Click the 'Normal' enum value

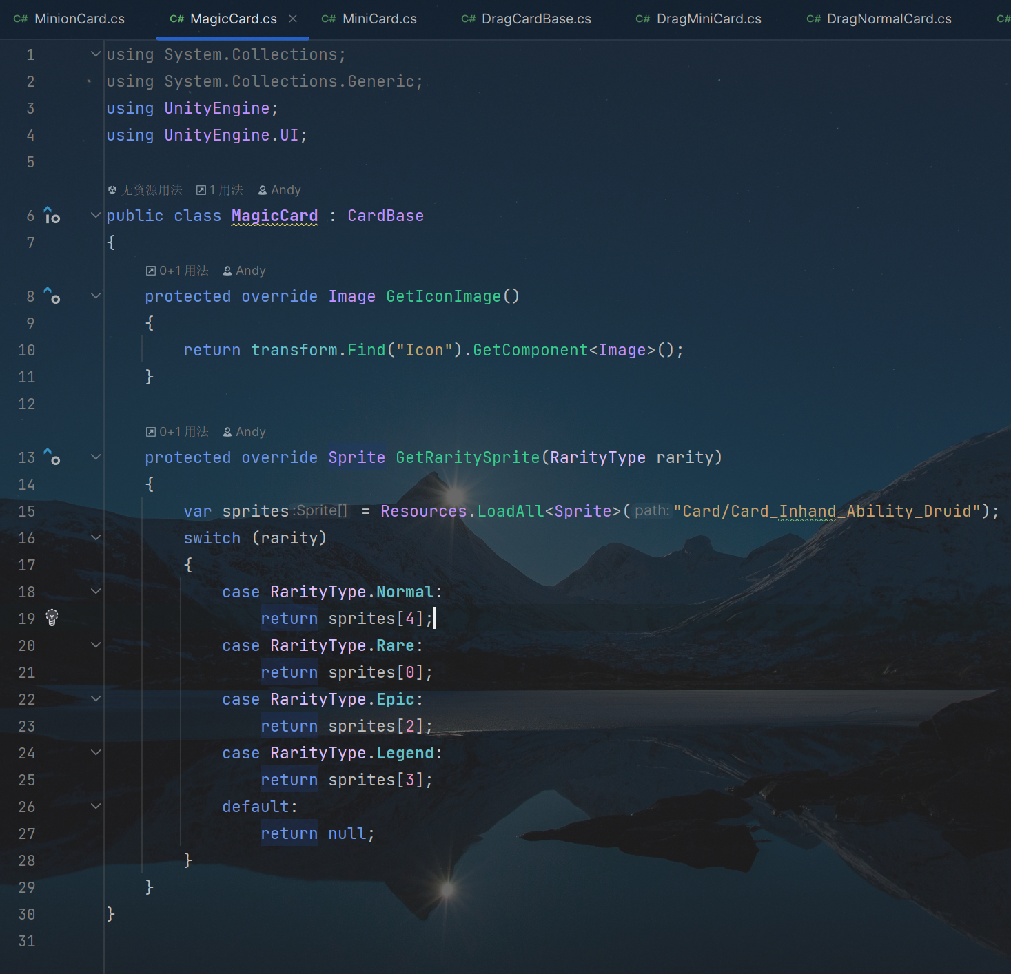[x=405, y=592]
